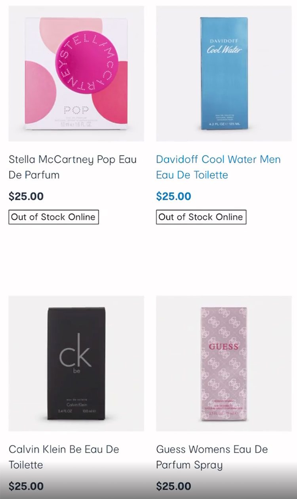297x499 pixels.
Task: Click Out of Stock Online under Davidoff Cool Water
Action: 202,217
